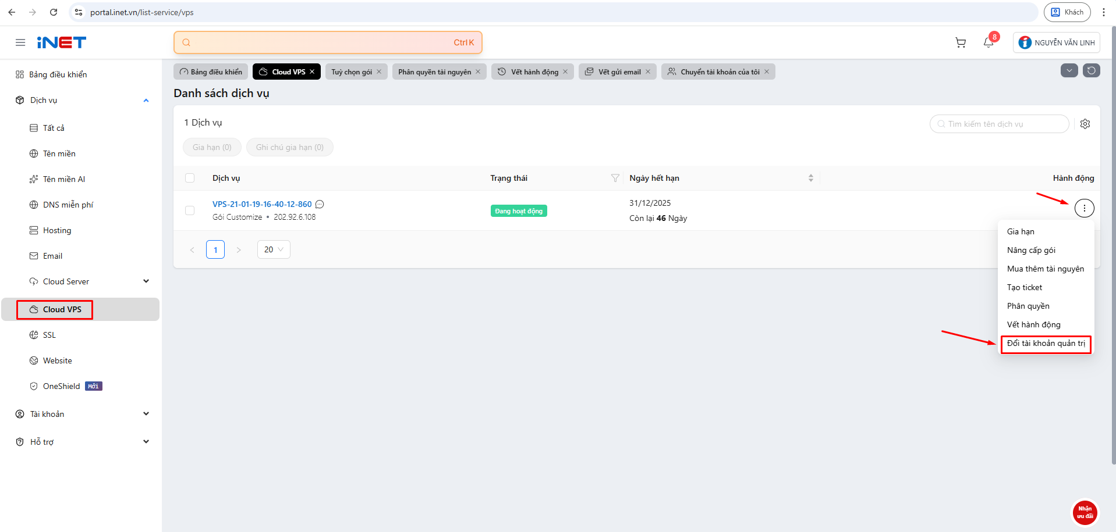Open the VPS-21-01-19-16-40-12-860 service link
This screenshot has width=1116, height=532.
(x=262, y=204)
